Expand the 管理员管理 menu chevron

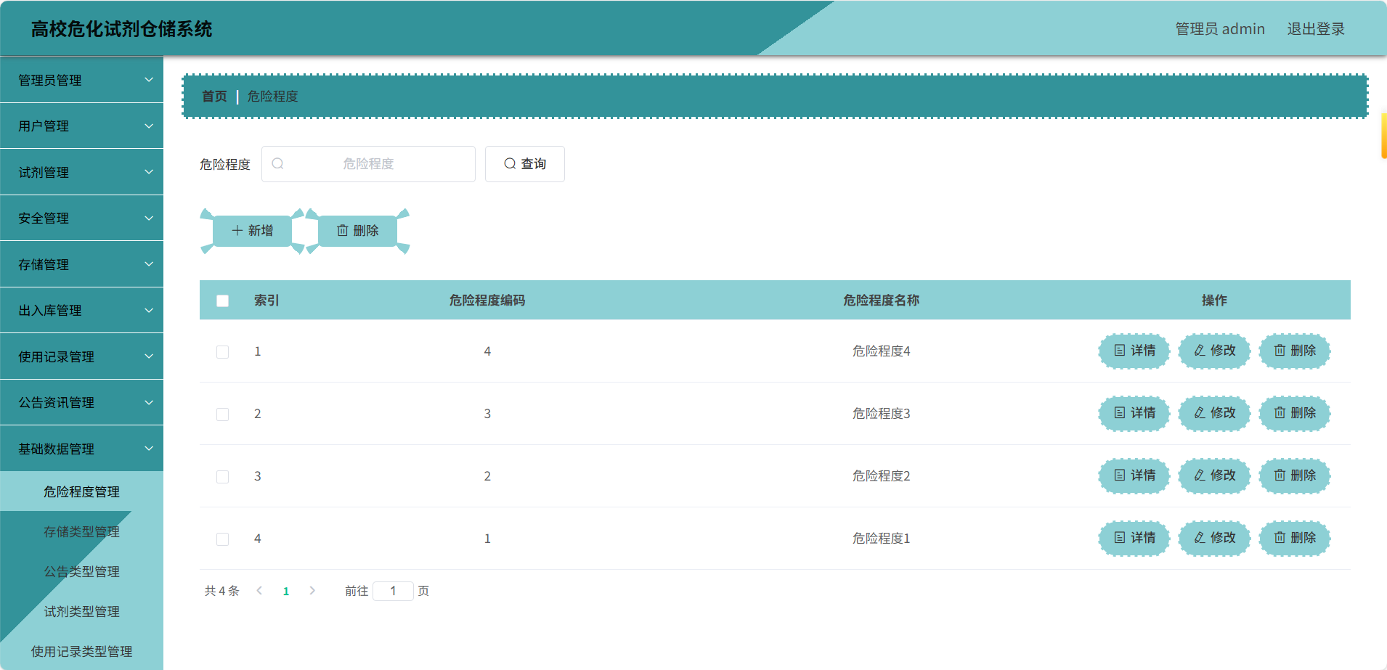[x=149, y=79]
